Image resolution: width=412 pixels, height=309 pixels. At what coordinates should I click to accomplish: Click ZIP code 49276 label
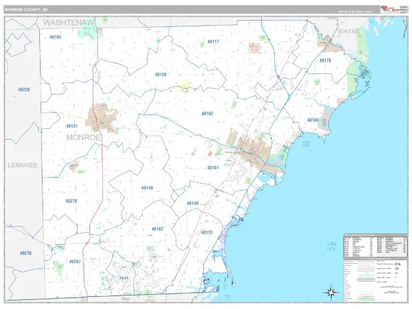point(26,253)
